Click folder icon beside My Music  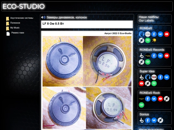tap(7, 29)
